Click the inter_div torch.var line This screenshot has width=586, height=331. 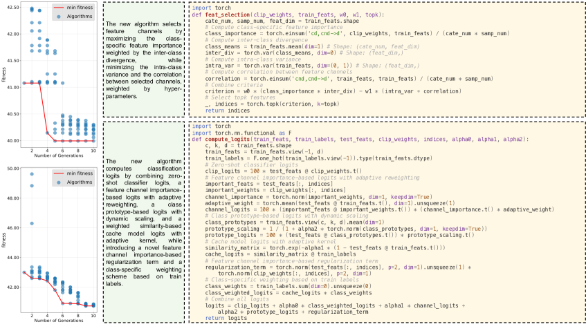[304, 53]
